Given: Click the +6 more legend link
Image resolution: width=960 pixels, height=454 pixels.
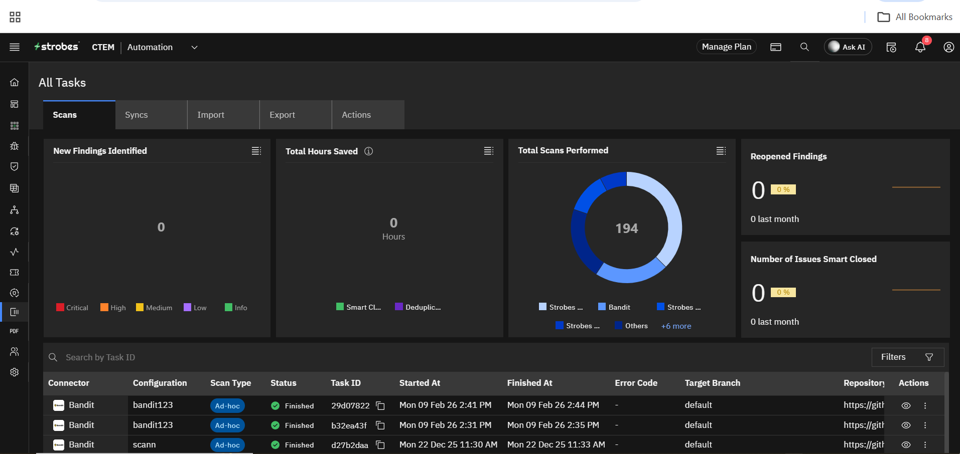Looking at the screenshot, I should pyautogui.click(x=676, y=326).
